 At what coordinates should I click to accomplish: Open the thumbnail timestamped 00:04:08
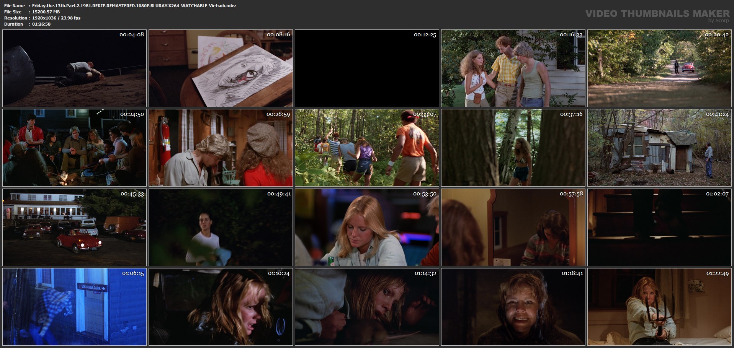coord(74,68)
